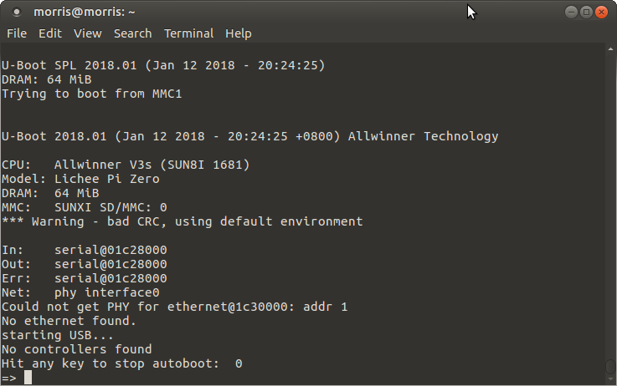
Task: Close the terminal window
Action: 601,13
